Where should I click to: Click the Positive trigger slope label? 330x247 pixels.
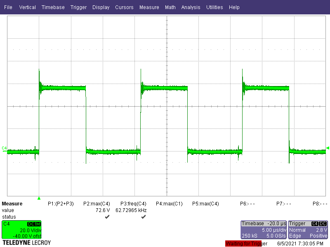click(x=318, y=235)
